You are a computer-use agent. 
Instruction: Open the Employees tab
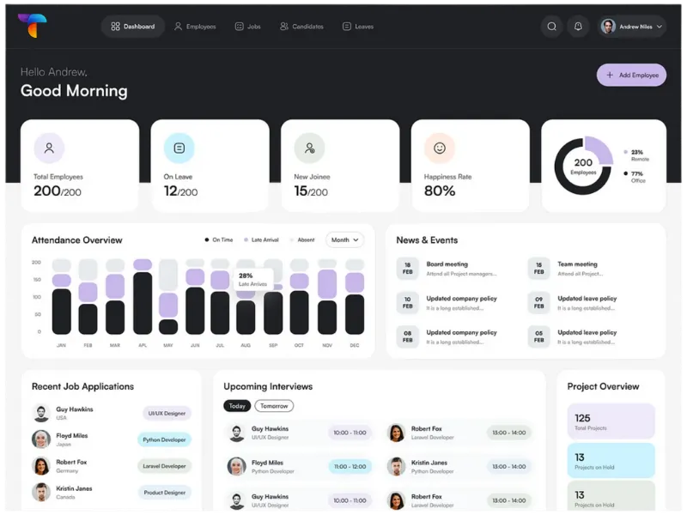pyautogui.click(x=195, y=27)
